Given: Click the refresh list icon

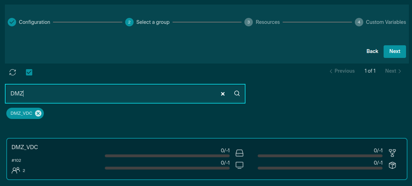Looking at the screenshot, I should [x=13, y=72].
